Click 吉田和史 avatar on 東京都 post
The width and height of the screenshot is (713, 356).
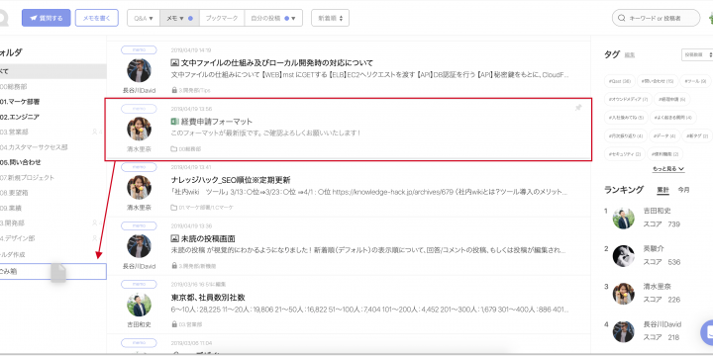click(140, 305)
